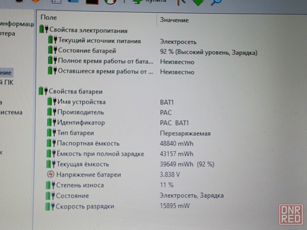Sort by the Поле column header
The width and height of the screenshot is (307, 230).
[49, 18]
